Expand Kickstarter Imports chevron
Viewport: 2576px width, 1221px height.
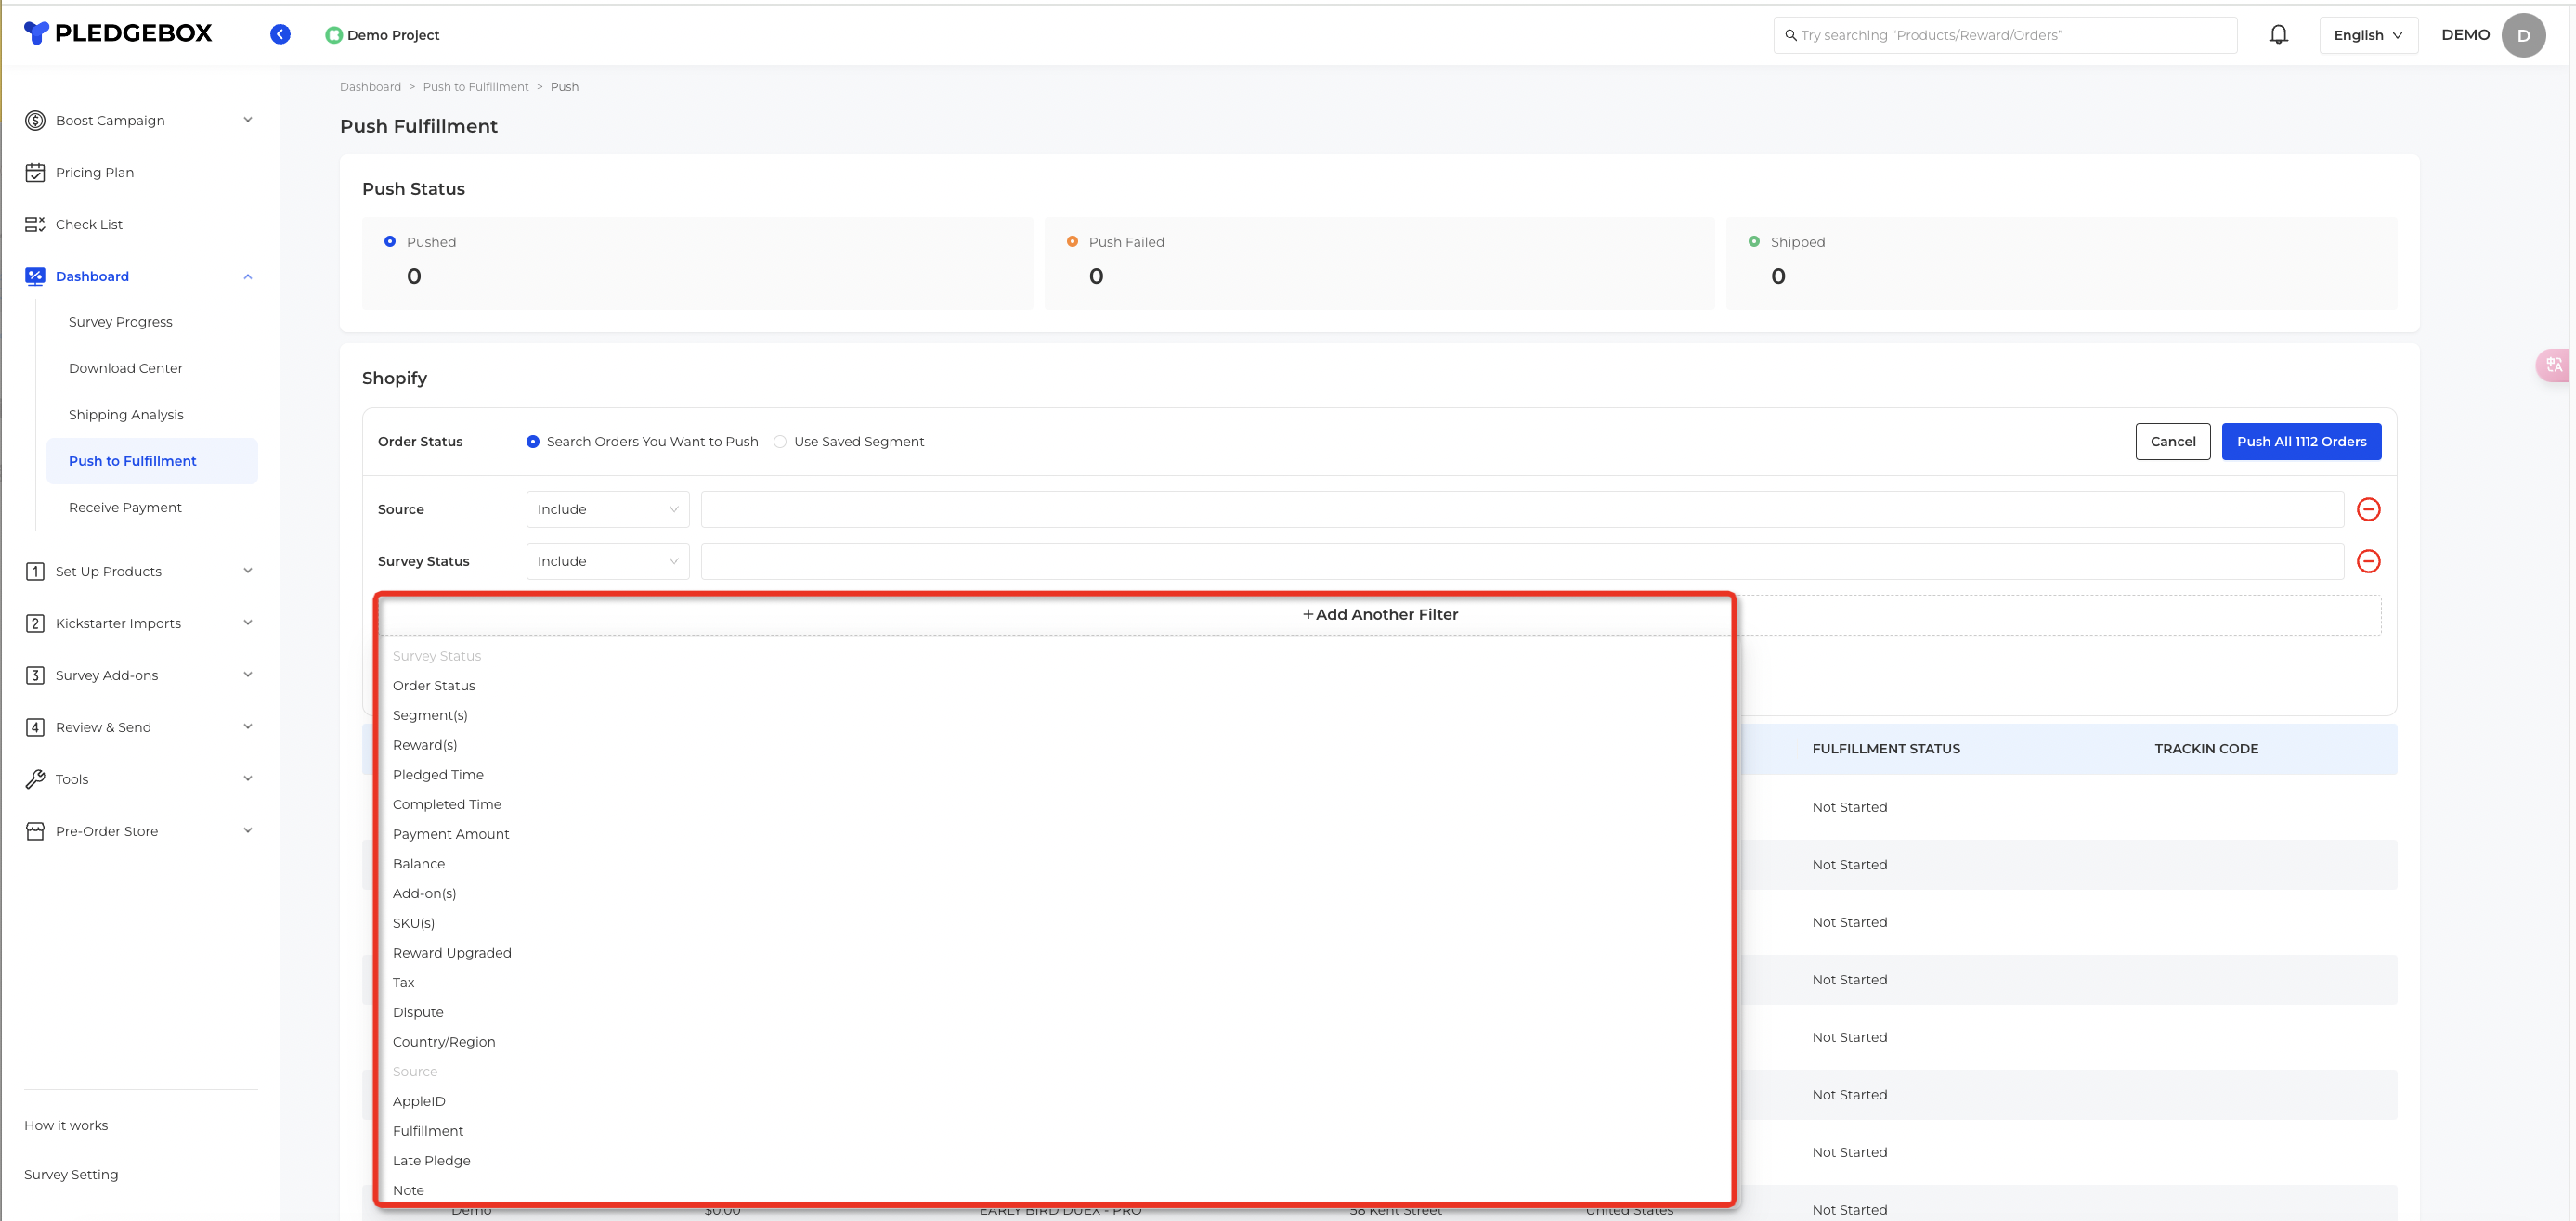pyautogui.click(x=248, y=623)
